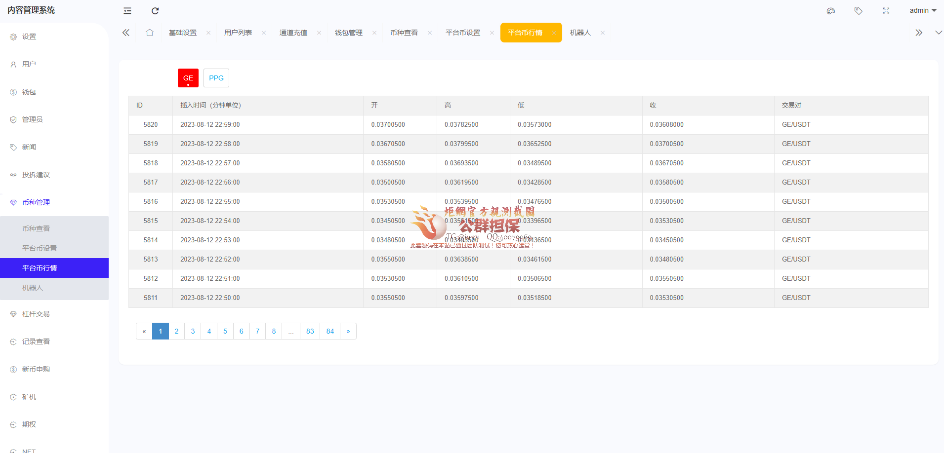Close the 通道充值 tab
944x453 pixels.
point(319,33)
